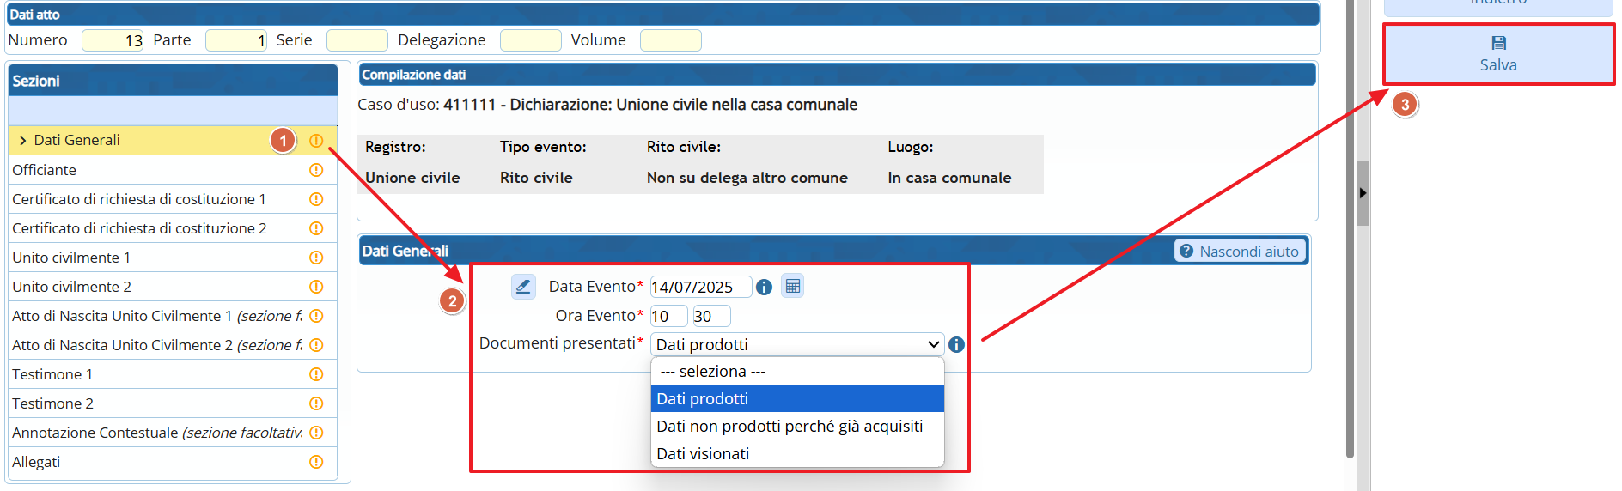Click the calendar icon beside Data Evento
The height and width of the screenshot is (491, 1622).
(792, 287)
